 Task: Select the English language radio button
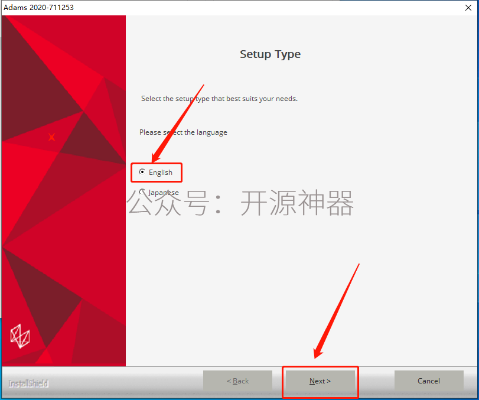pos(142,172)
